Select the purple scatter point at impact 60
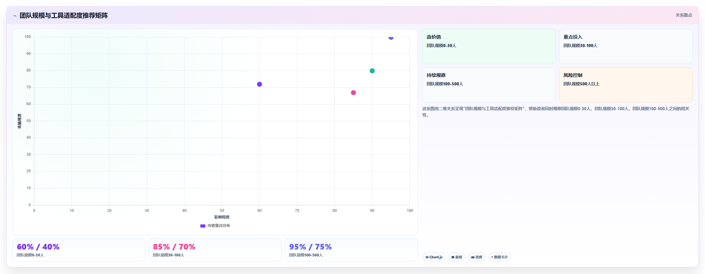 click(x=259, y=84)
